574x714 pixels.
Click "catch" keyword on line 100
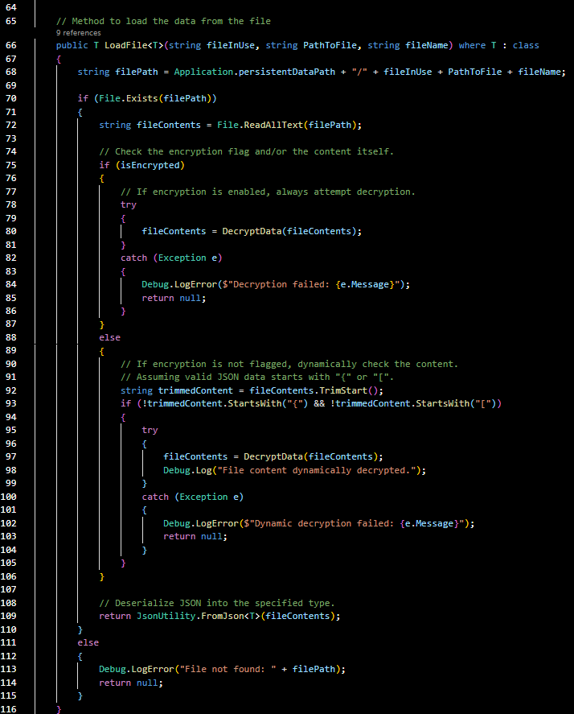[155, 497]
